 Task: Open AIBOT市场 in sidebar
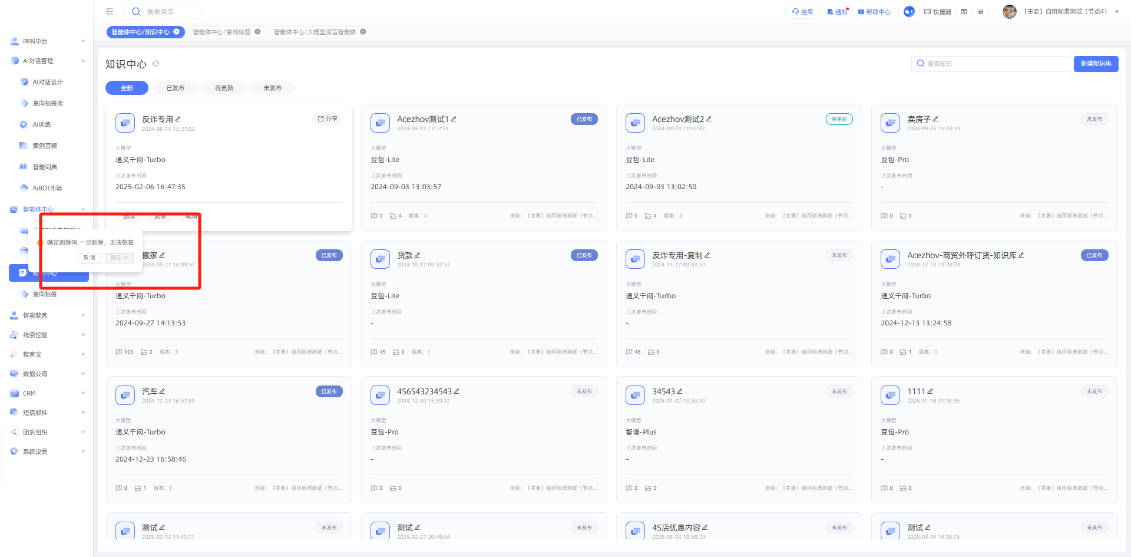(x=47, y=188)
